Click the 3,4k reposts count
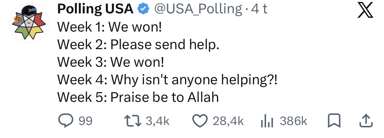The width and height of the screenshot is (384, 138). [158, 121]
